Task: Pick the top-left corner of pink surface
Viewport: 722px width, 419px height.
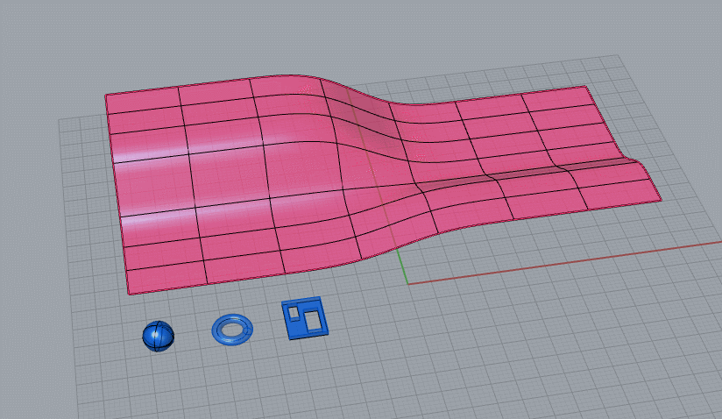Action: tap(106, 96)
